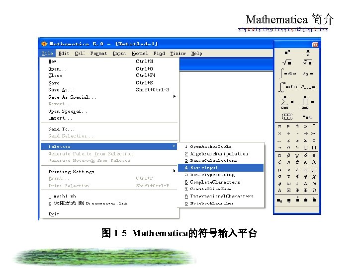Insert capital Omega letter
The height and width of the screenshot is (268, 358).
(314, 191)
